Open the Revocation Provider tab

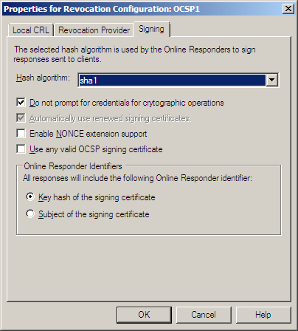(x=94, y=30)
